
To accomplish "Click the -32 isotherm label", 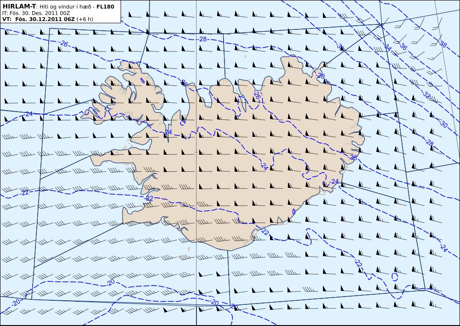I will pos(426,94).
